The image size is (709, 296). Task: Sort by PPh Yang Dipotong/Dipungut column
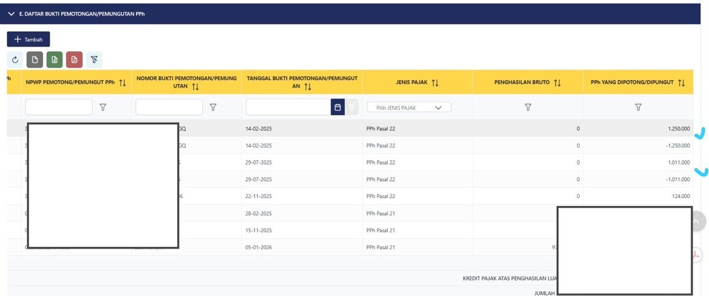(681, 83)
